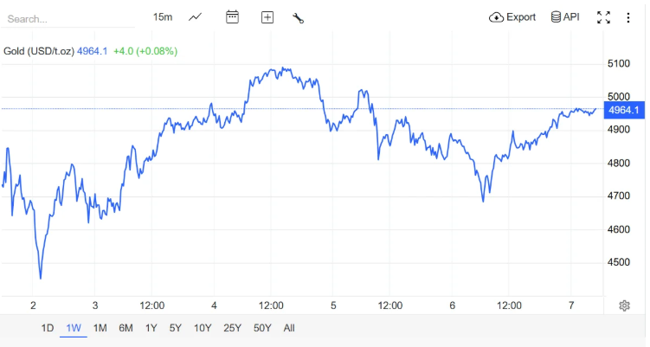Show the All time range
Image resolution: width=650 pixels, height=347 pixels.
289,328
